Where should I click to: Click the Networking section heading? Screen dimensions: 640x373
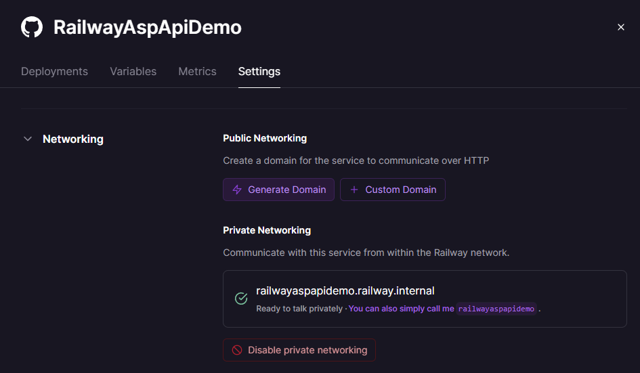tap(73, 139)
